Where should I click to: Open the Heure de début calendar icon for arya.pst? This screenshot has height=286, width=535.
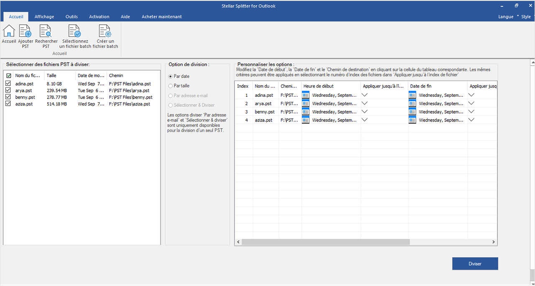pyautogui.click(x=306, y=104)
